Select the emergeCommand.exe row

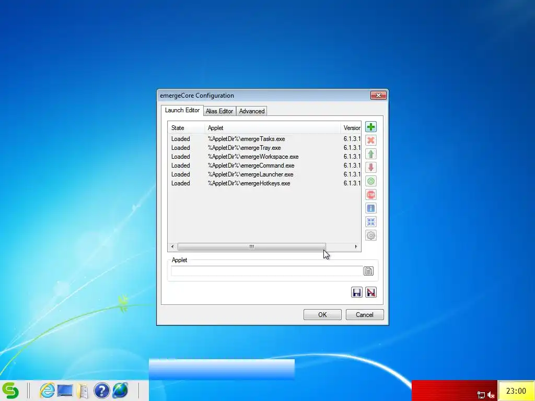(264, 166)
